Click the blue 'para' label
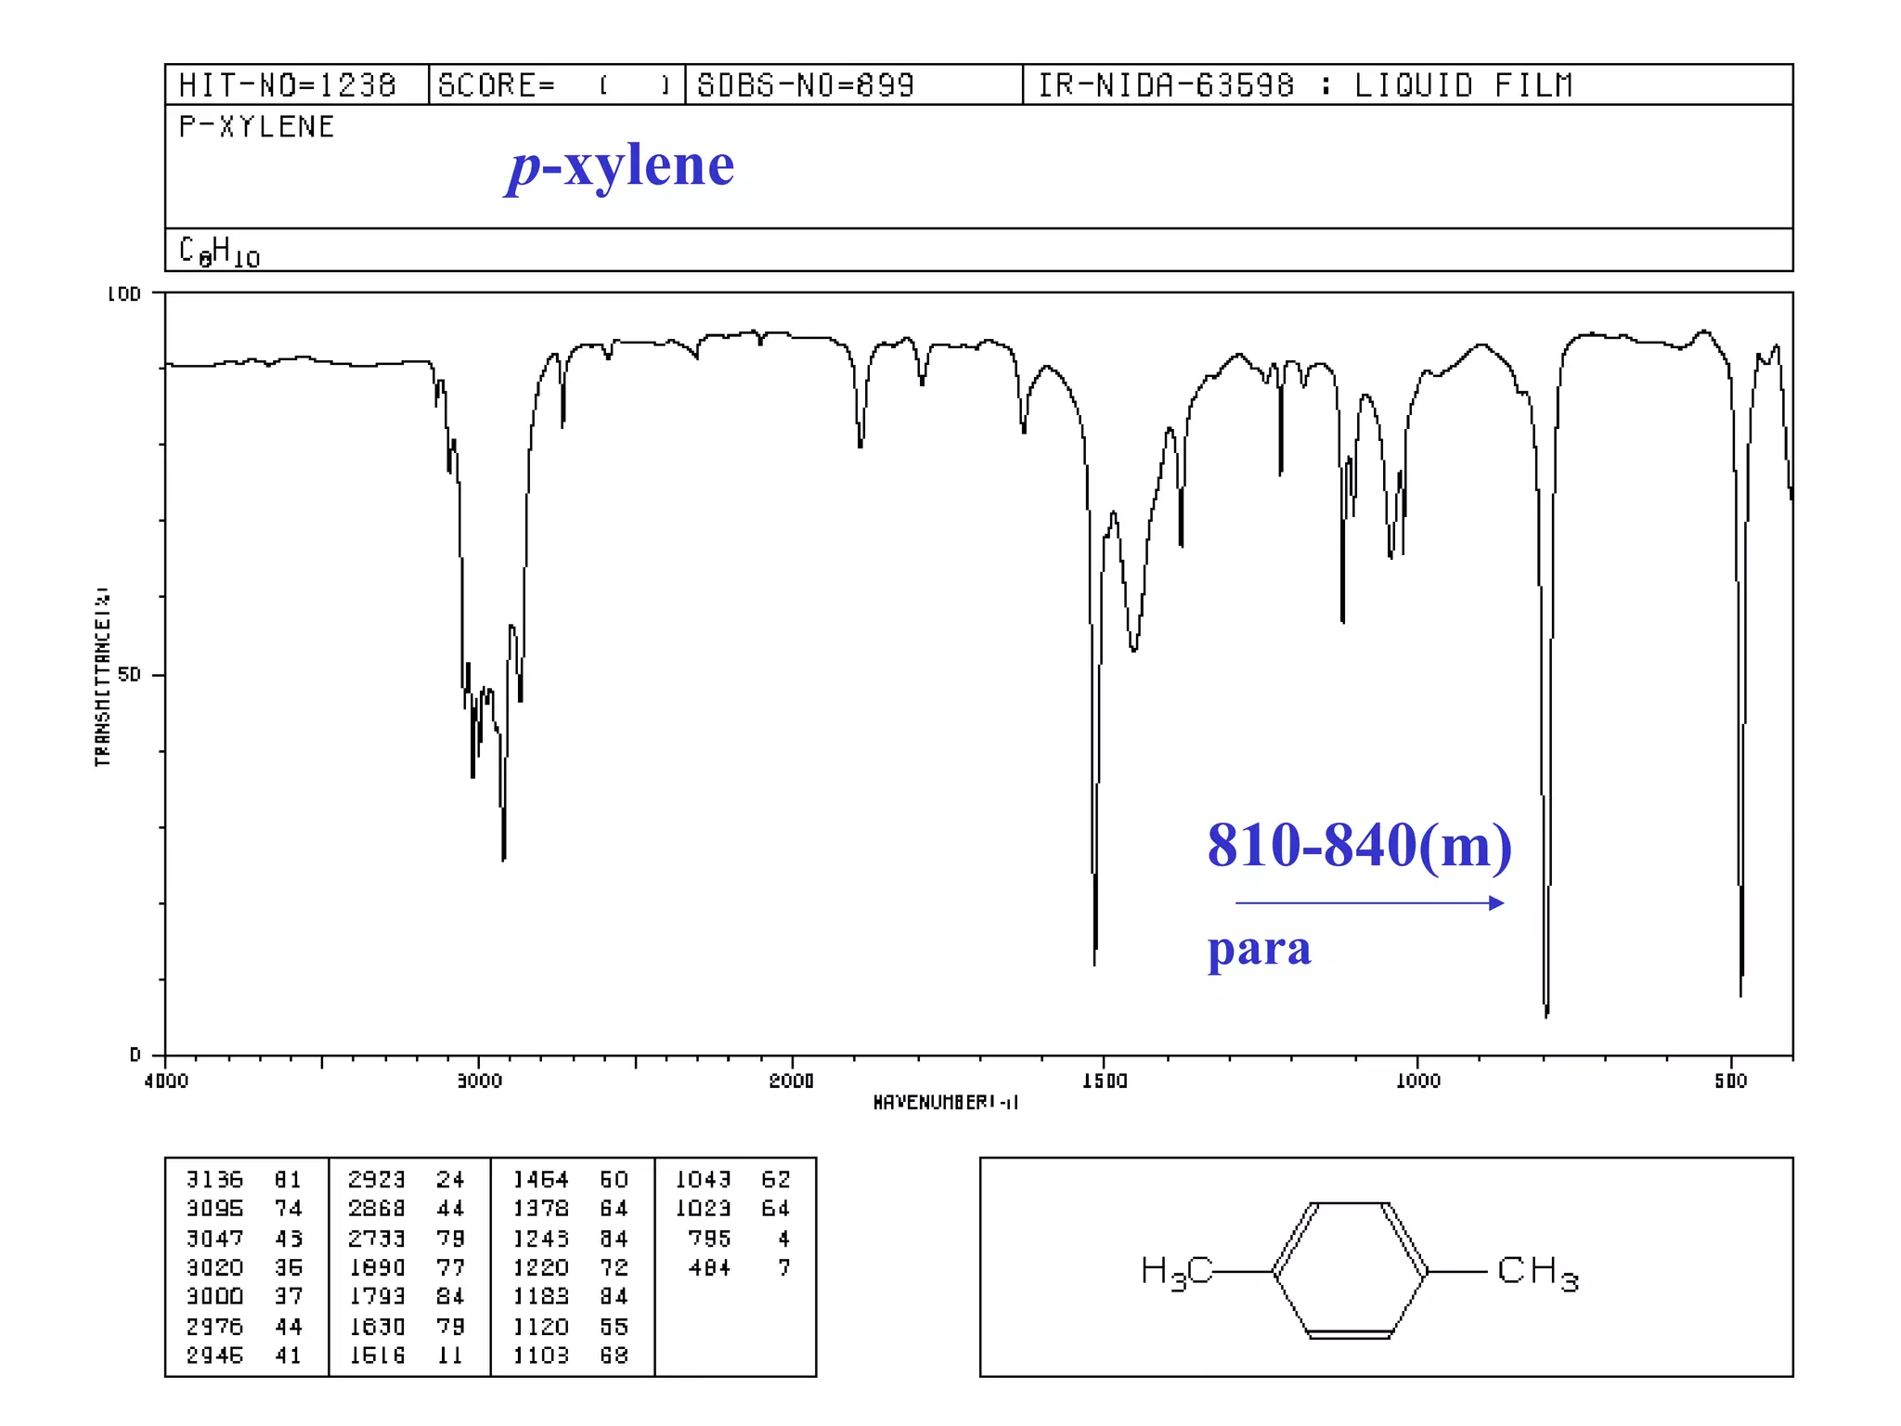Viewport: 1901px width, 1426px height. coord(1259,950)
